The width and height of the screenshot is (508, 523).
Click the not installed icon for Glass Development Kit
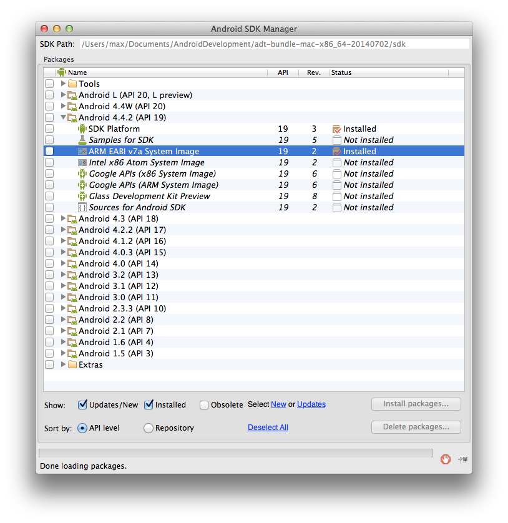pos(336,196)
